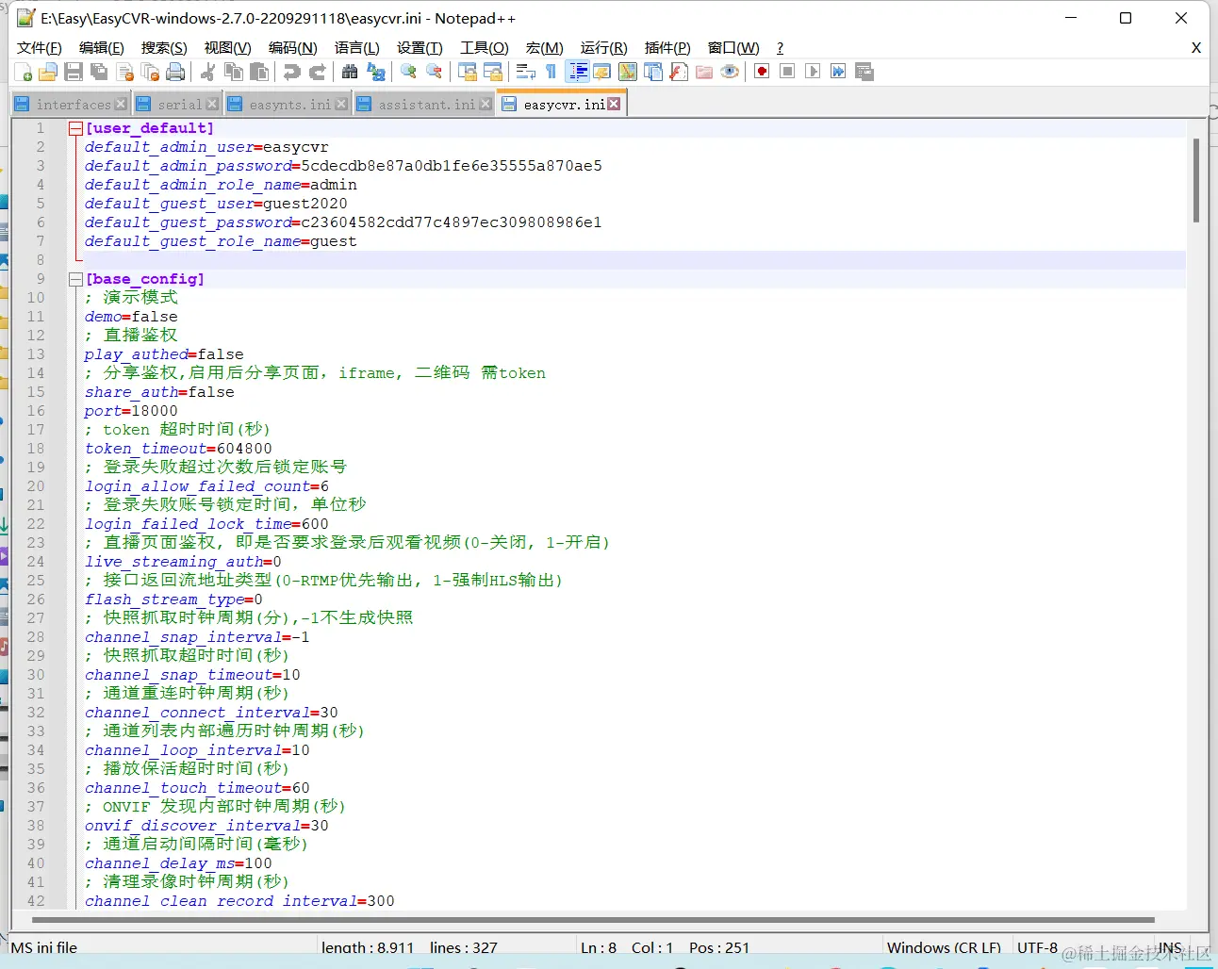This screenshot has height=969, width=1218.
Task: Click the vertical scrollbar thumb of the editor
Action: pyautogui.click(x=1196, y=181)
